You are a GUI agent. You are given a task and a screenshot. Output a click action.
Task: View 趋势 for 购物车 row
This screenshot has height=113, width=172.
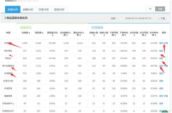161,58
